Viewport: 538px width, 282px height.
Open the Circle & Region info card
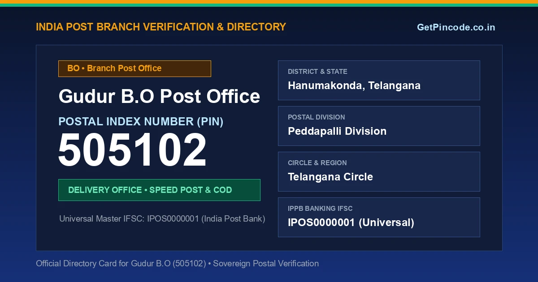pos(379,171)
